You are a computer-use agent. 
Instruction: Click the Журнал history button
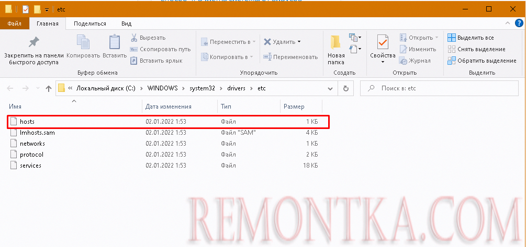415,61
